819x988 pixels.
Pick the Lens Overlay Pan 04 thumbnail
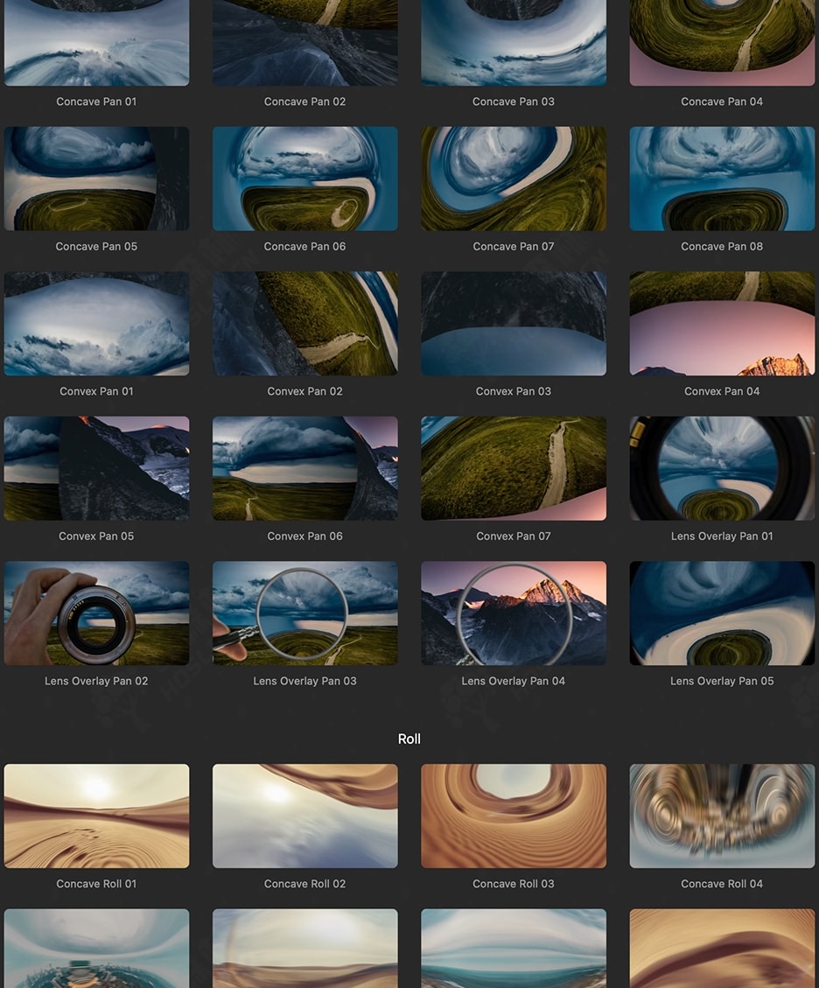point(514,613)
